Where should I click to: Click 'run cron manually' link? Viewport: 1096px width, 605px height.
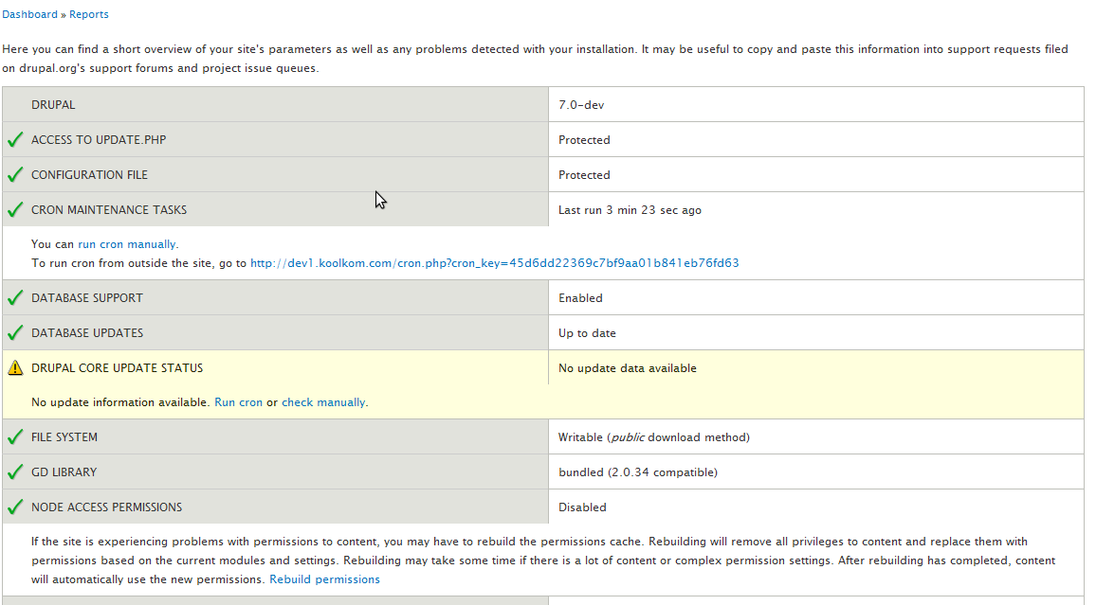pyautogui.click(x=126, y=244)
